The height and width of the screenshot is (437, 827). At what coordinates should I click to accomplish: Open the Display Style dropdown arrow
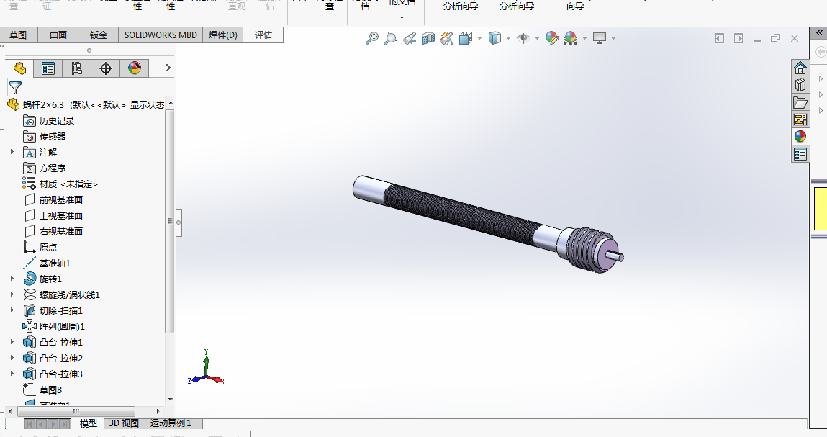coord(508,39)
